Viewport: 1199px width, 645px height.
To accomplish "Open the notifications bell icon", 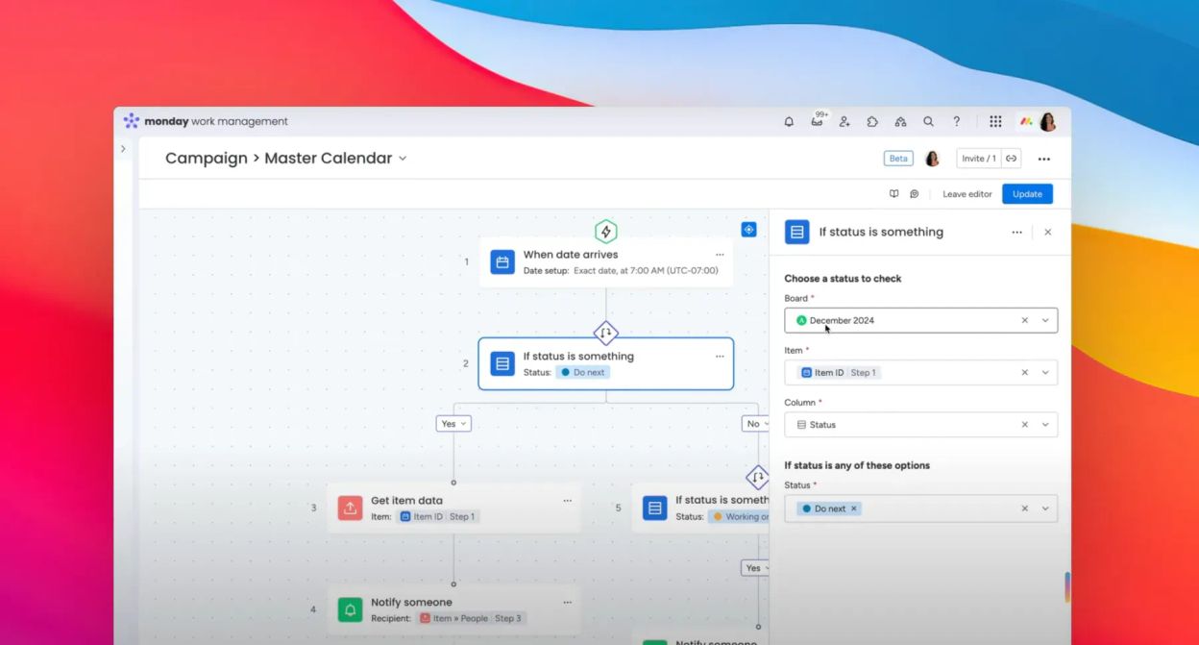I will (x=788, y=121).
